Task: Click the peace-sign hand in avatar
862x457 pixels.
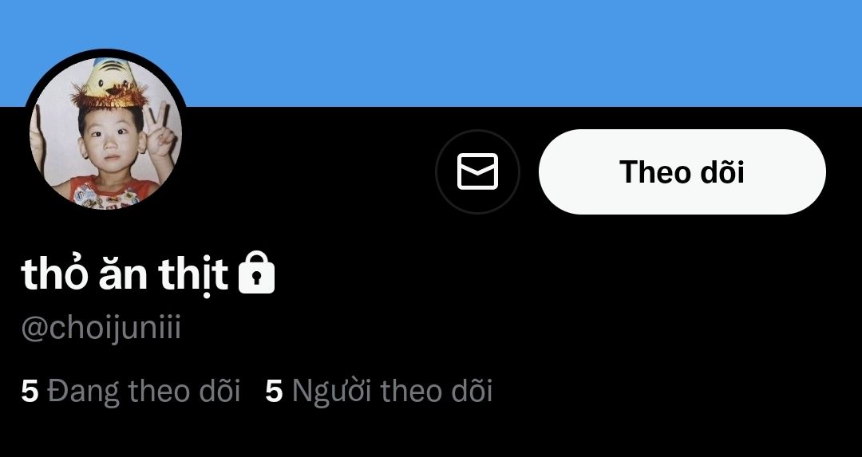Action: [x=161, y=132]
